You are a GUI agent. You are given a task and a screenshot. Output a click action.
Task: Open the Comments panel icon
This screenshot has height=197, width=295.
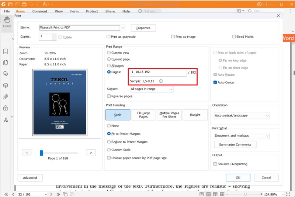[x=6, y=74]
